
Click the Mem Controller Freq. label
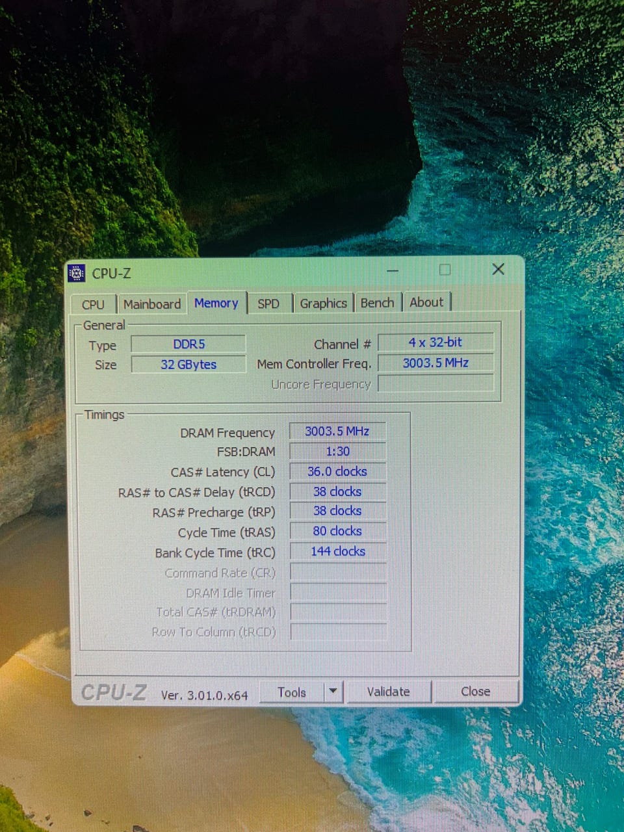pyautogui.click(x=314, y=364)
